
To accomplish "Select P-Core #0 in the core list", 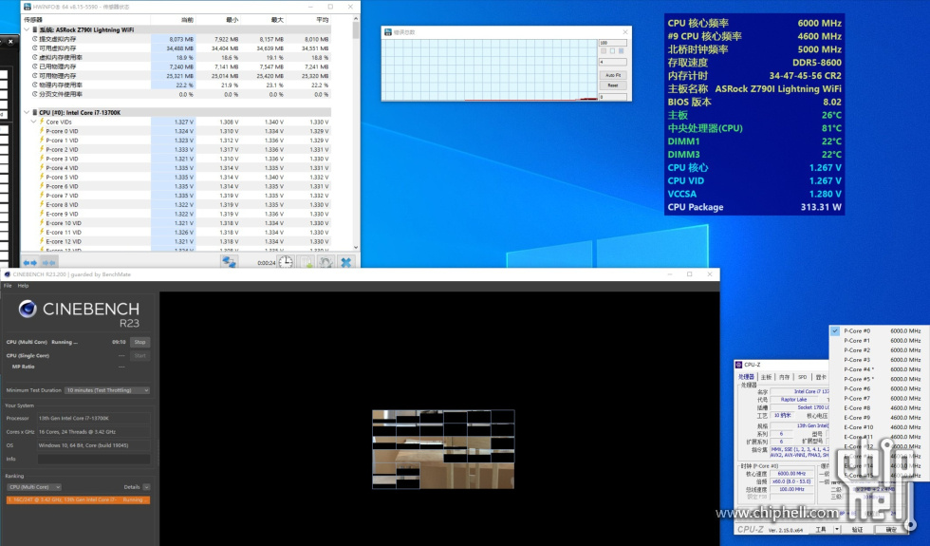I will 857,330.
